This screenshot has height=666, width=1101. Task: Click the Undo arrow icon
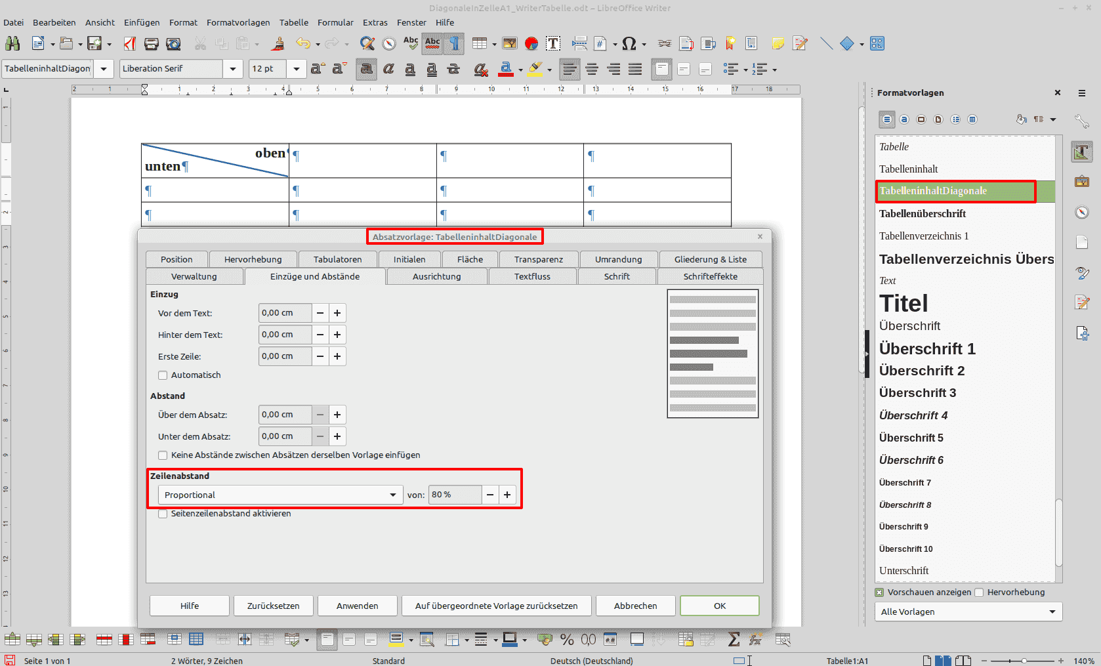coord(302,44)
